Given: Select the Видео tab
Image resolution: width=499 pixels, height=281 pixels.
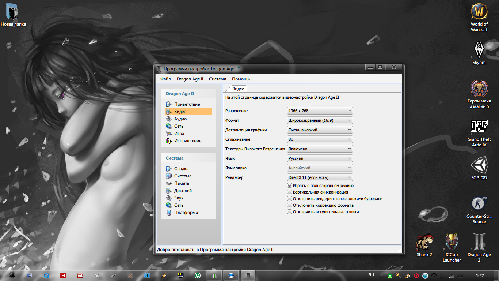Looking at the screenshot, I should [x=238, y=89].
